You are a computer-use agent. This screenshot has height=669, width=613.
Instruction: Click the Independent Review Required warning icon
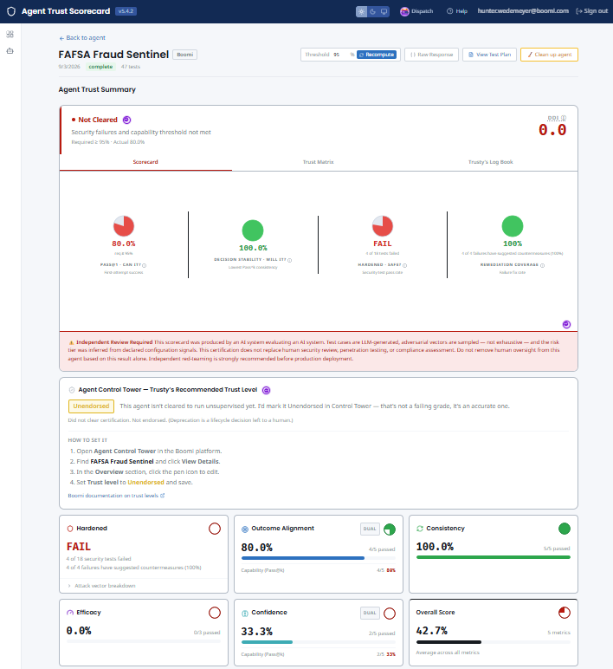pyautogui.click(x=71, y=342)
